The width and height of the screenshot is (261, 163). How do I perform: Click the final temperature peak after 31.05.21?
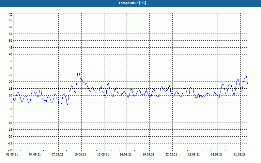(246, 75)
